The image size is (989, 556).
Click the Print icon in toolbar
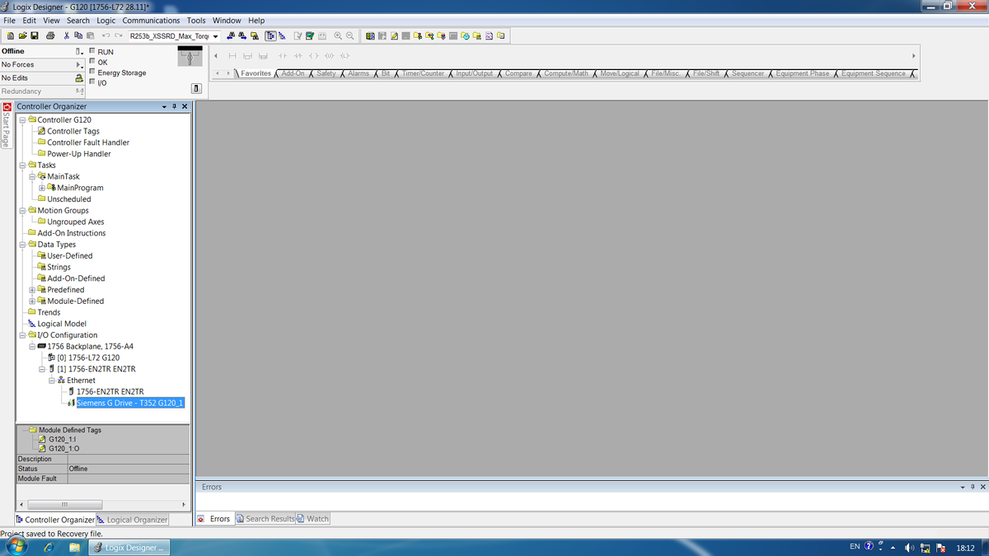[x=50, y=36]
